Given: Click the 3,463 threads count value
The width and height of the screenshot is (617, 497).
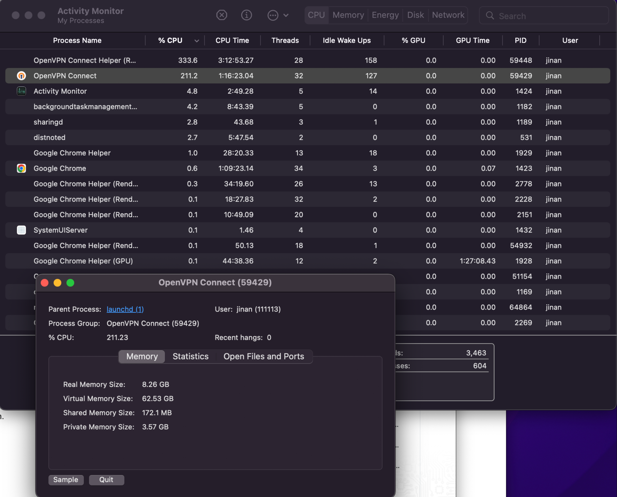Looking at the screenshot, I should [476, 353].
